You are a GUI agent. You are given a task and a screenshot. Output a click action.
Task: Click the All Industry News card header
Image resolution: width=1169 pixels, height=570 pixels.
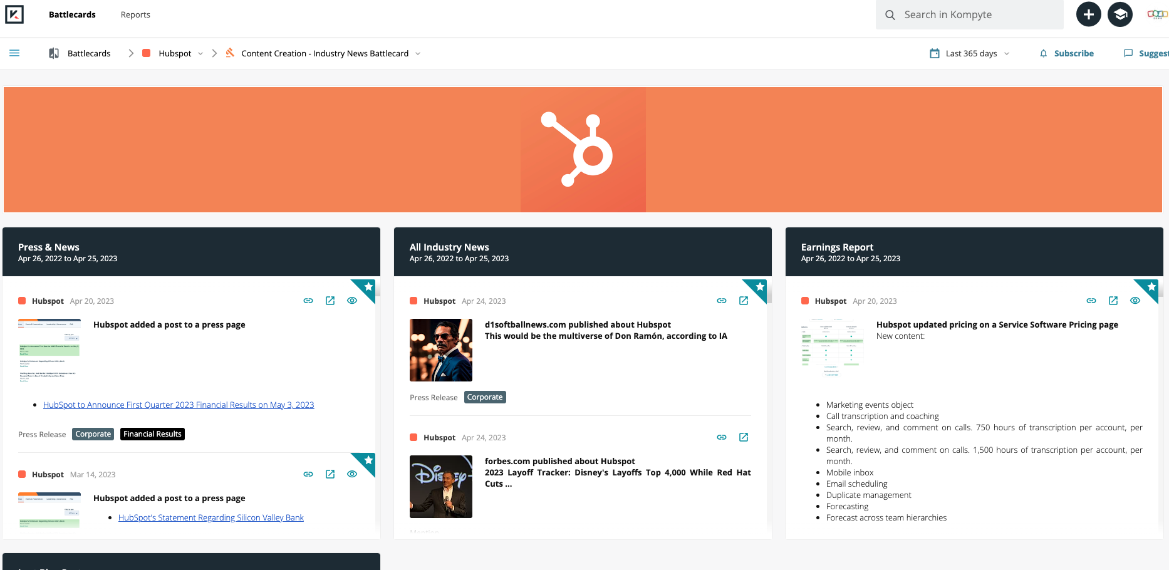[583, 252]
